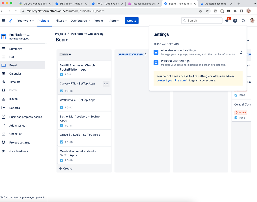257x202 pixels.
Task: Click the task type icon on PO-16
Action: (x=62, y=142)
